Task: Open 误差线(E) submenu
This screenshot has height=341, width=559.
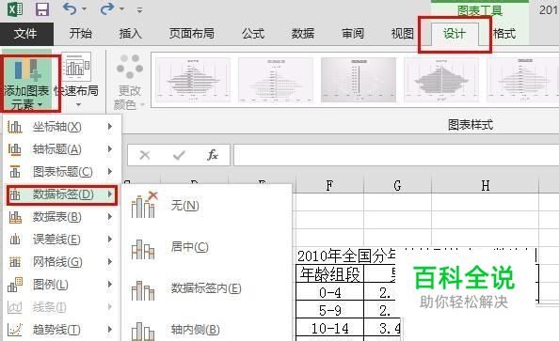Action: [x=61, y=240]
